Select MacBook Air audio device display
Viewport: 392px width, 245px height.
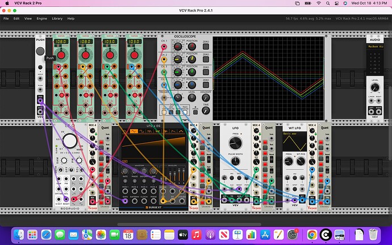[375, 47]
